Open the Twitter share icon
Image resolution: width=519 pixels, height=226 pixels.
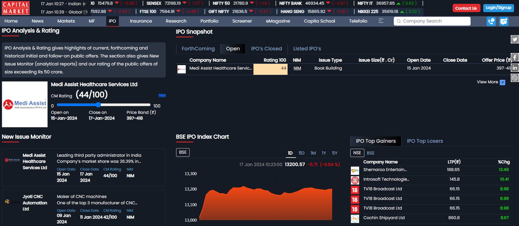[x=515, y=39]
